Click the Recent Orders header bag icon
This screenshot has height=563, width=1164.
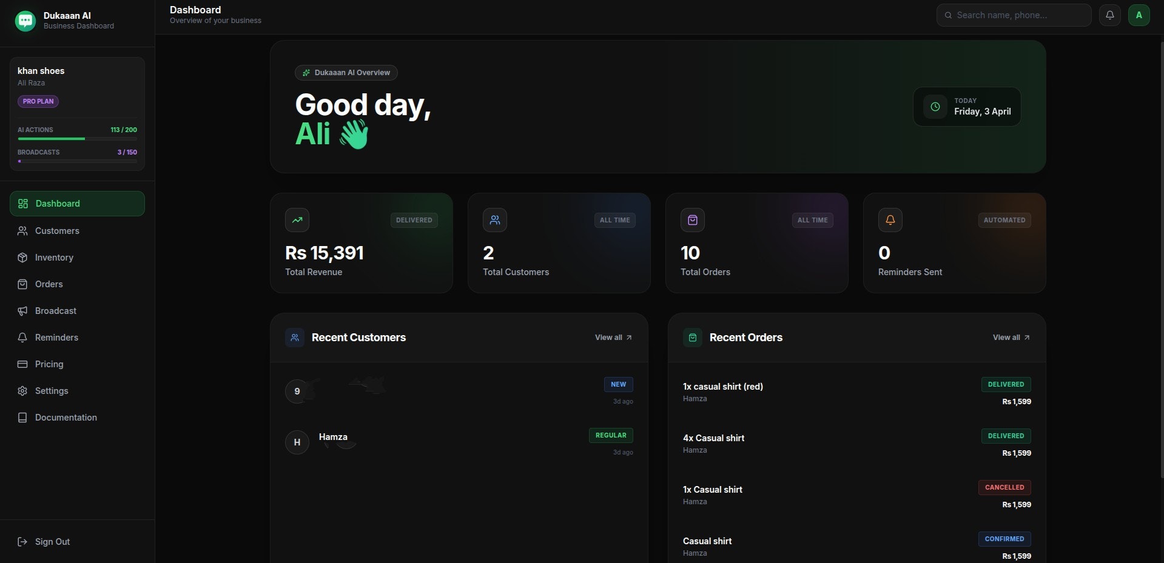693,338
